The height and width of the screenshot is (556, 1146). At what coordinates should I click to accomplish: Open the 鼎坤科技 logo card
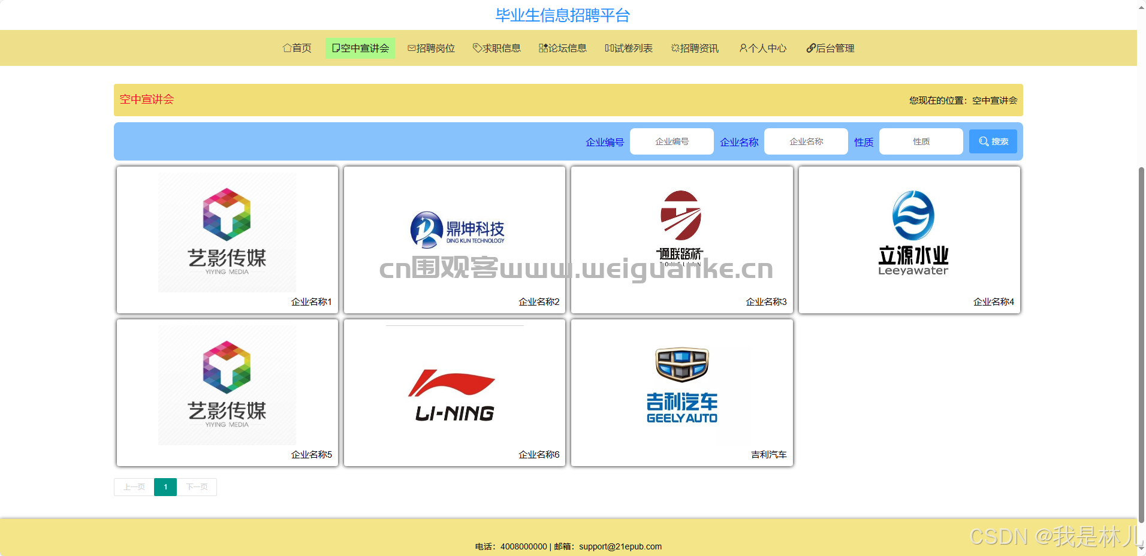tap(455, 240)
